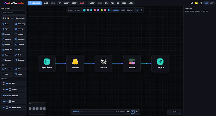Pick the teal color theme swatch
Viewport: 216px width, 116px height.
click(84, 10)
